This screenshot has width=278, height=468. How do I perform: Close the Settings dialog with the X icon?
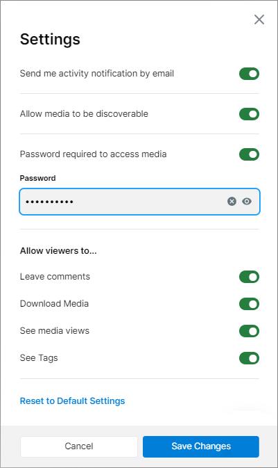click(x=259, y=19)
